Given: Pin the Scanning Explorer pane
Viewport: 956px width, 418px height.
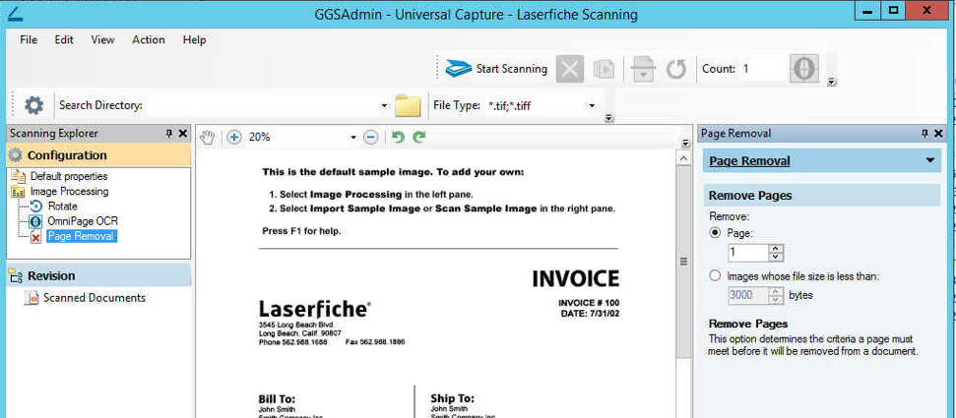Looking at the screenshot, I should point(169,134).
